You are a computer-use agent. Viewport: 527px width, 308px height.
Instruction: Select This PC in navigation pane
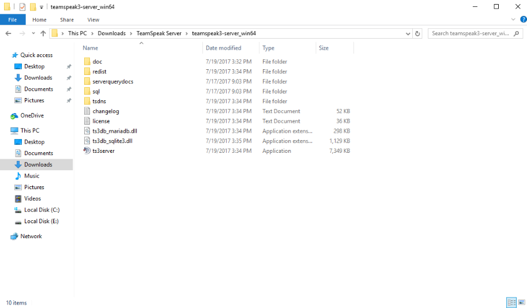[29, 130]
